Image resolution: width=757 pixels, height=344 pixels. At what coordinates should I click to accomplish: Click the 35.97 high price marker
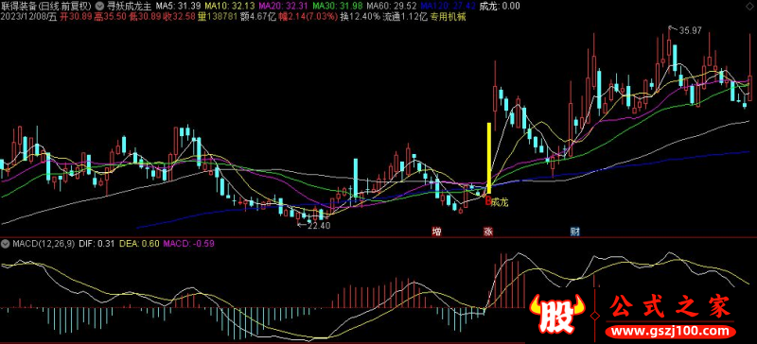(686, 30)
